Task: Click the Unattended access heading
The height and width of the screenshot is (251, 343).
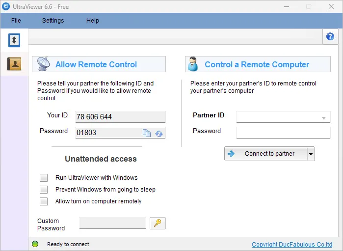Action: [101, 159]
